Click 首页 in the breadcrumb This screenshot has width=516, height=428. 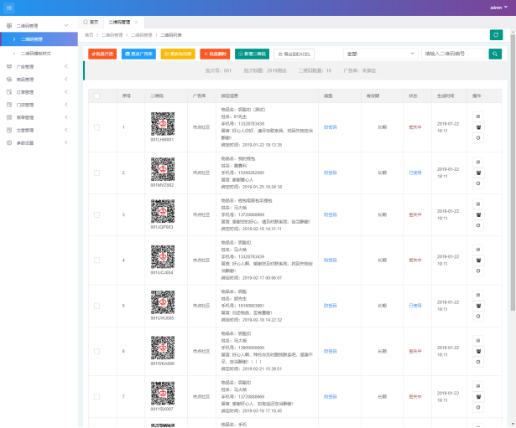(89, 35)
